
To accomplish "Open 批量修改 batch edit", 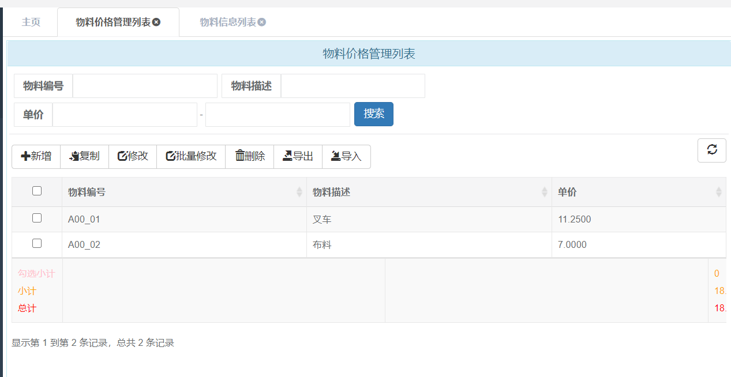I will tap(191, 156).
